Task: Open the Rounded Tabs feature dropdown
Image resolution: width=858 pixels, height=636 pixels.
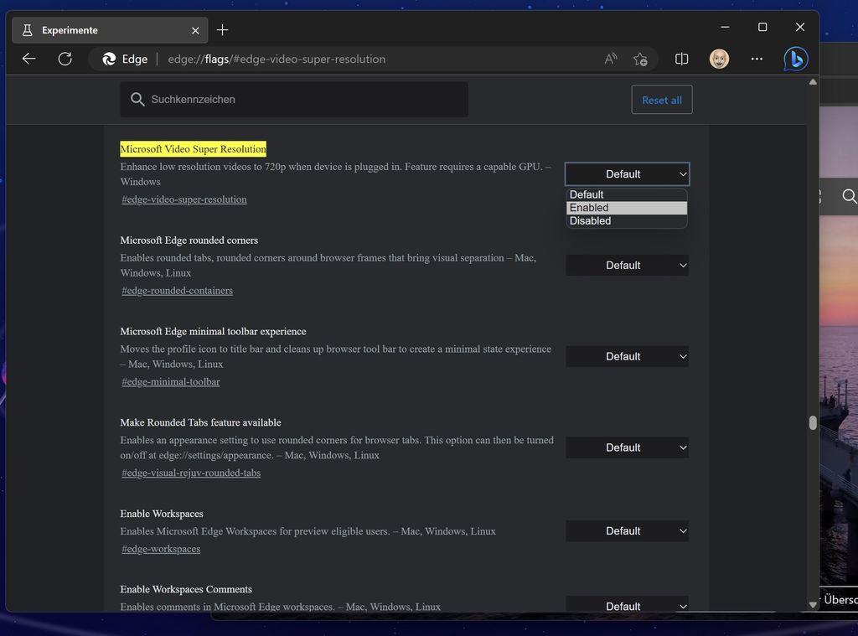Action: tap(627, 447)
